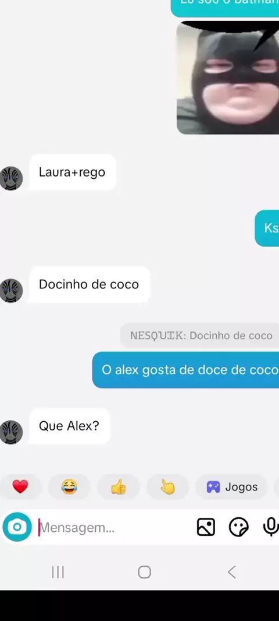
Task: Open the camera button beside message field
Action: (17, 527)
